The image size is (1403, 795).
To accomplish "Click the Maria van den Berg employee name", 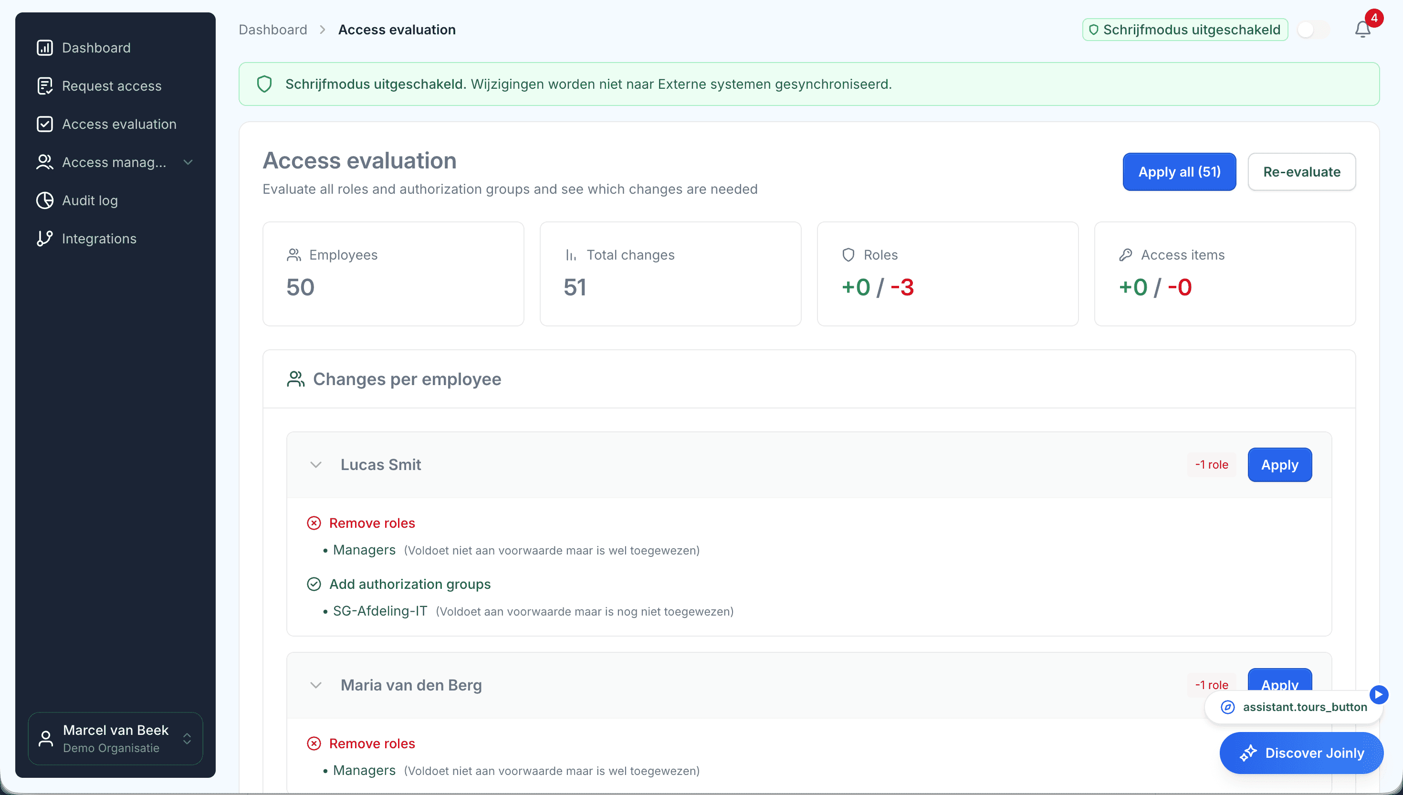I will pyautogui.click(x=411, y=686).
